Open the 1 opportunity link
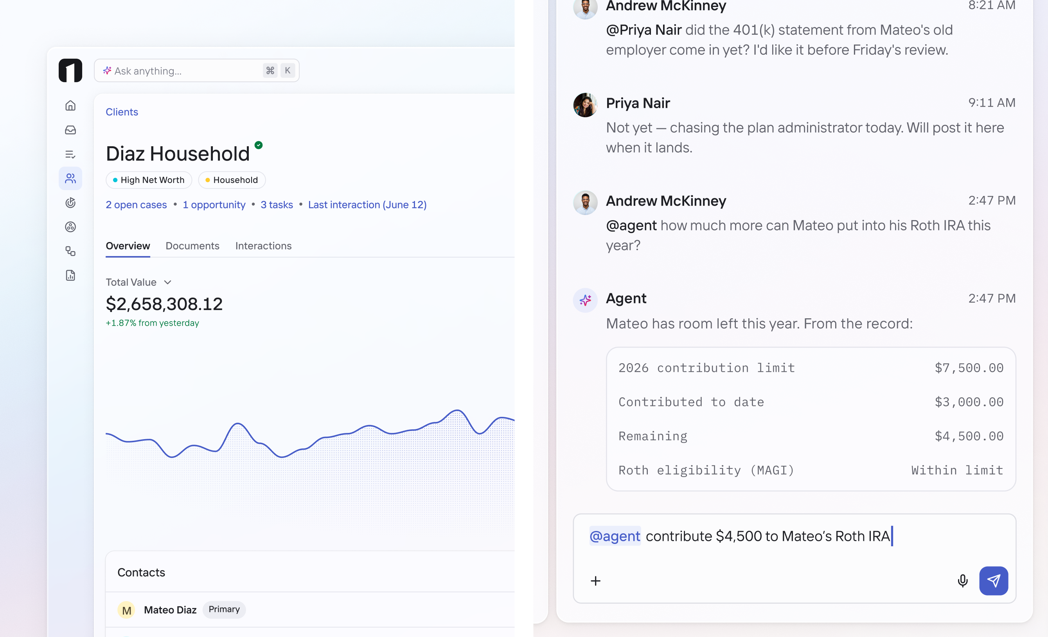 (x=214, y=205)
